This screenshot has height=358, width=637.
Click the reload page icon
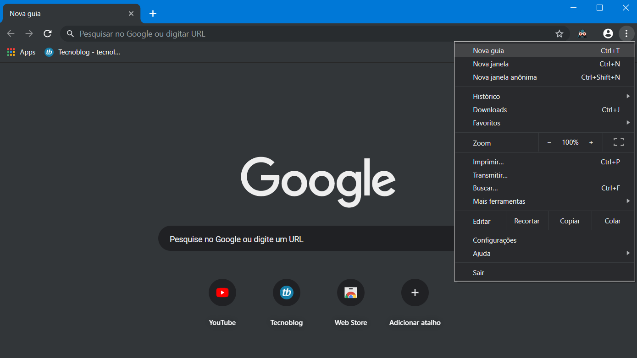48,33
